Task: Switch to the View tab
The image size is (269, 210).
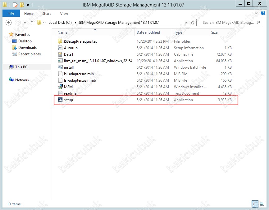Action: coord(64,14)
